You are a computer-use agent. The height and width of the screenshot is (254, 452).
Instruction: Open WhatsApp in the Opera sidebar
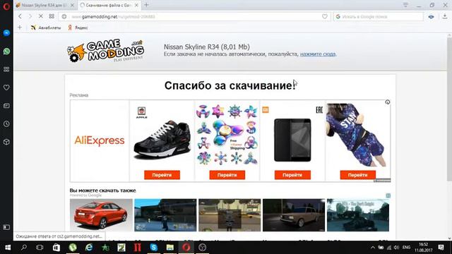[6, 52]
